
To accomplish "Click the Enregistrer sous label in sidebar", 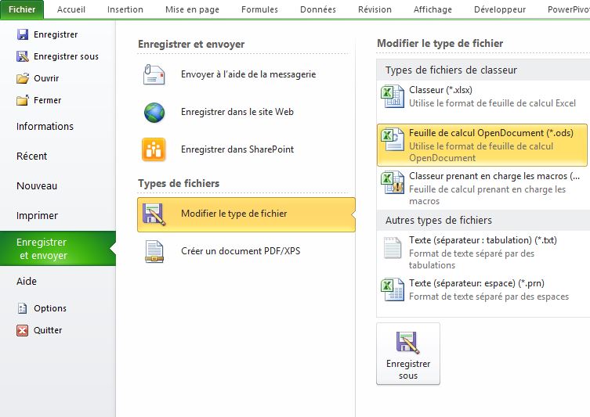I will pos(67,56).
